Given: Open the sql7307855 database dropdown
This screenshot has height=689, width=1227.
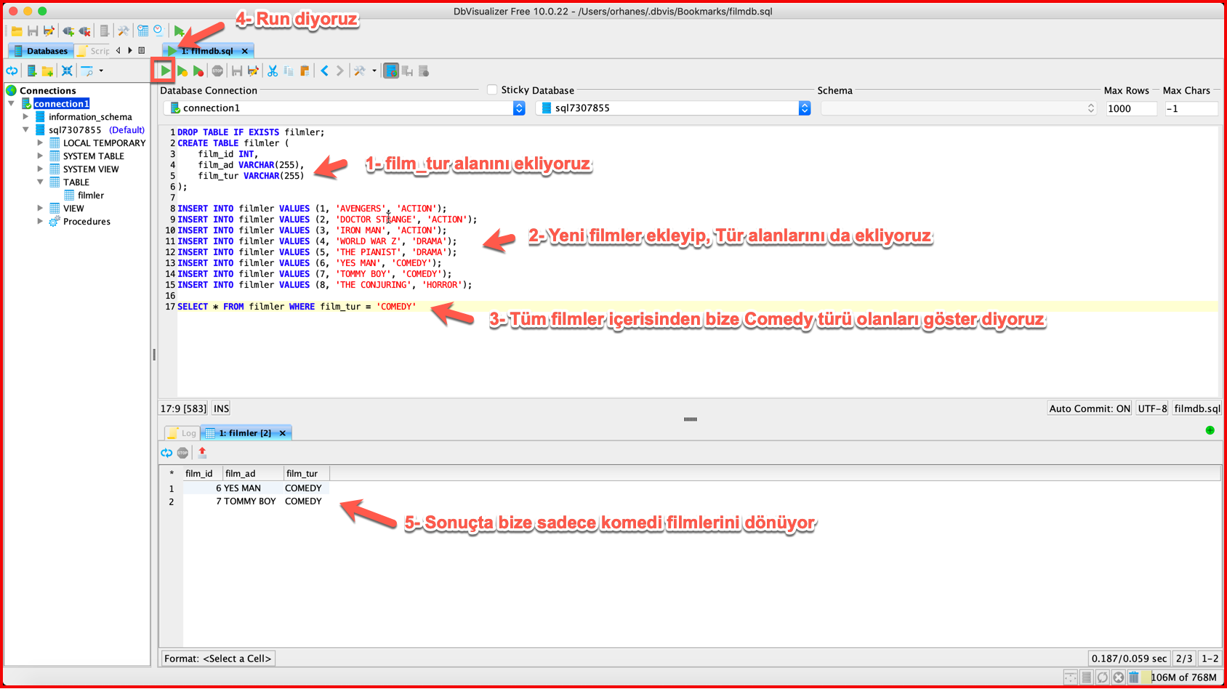Looking at the screenshot, I should pos(672,108).
